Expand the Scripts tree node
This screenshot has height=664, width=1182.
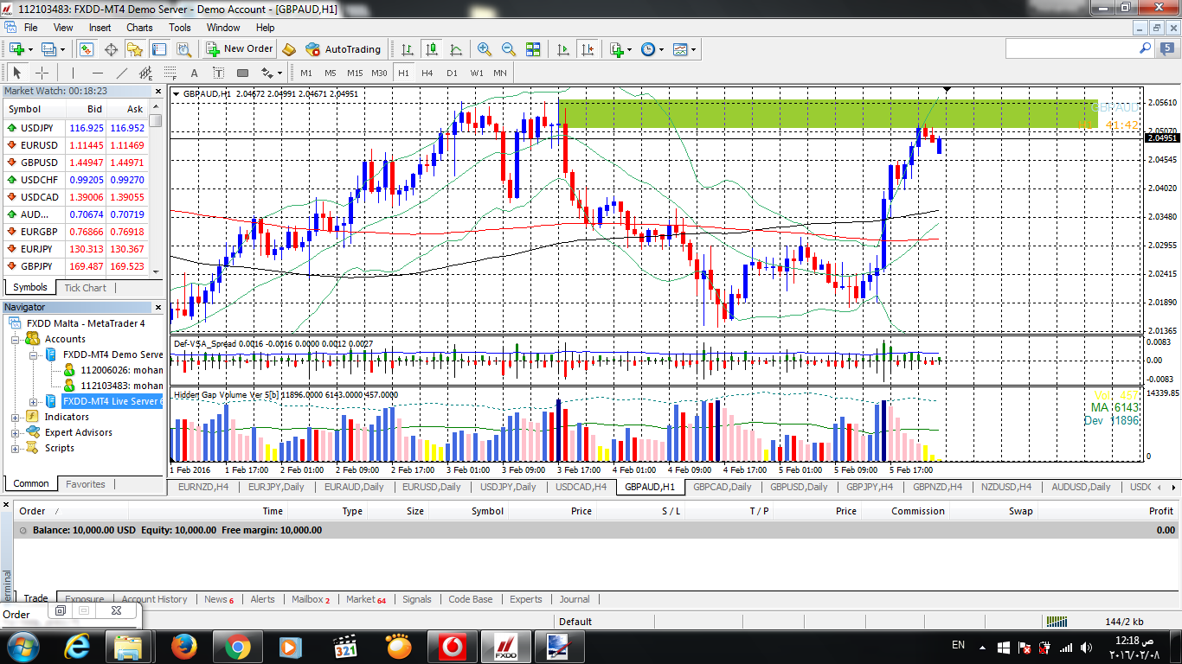coord(15,448)
